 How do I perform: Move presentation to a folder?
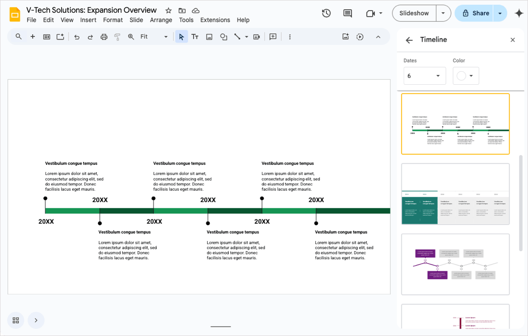click(x=182, y=11)
